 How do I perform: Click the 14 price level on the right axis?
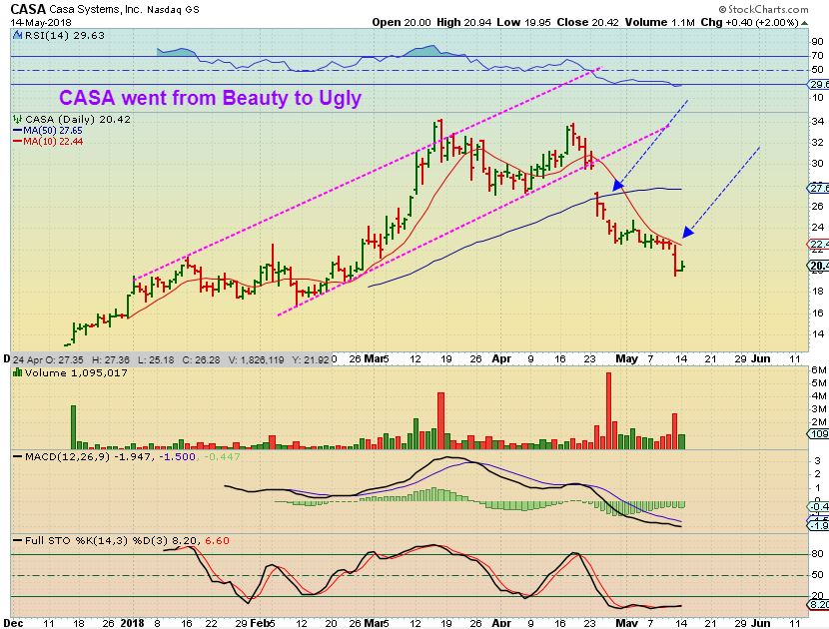point(818,333)
